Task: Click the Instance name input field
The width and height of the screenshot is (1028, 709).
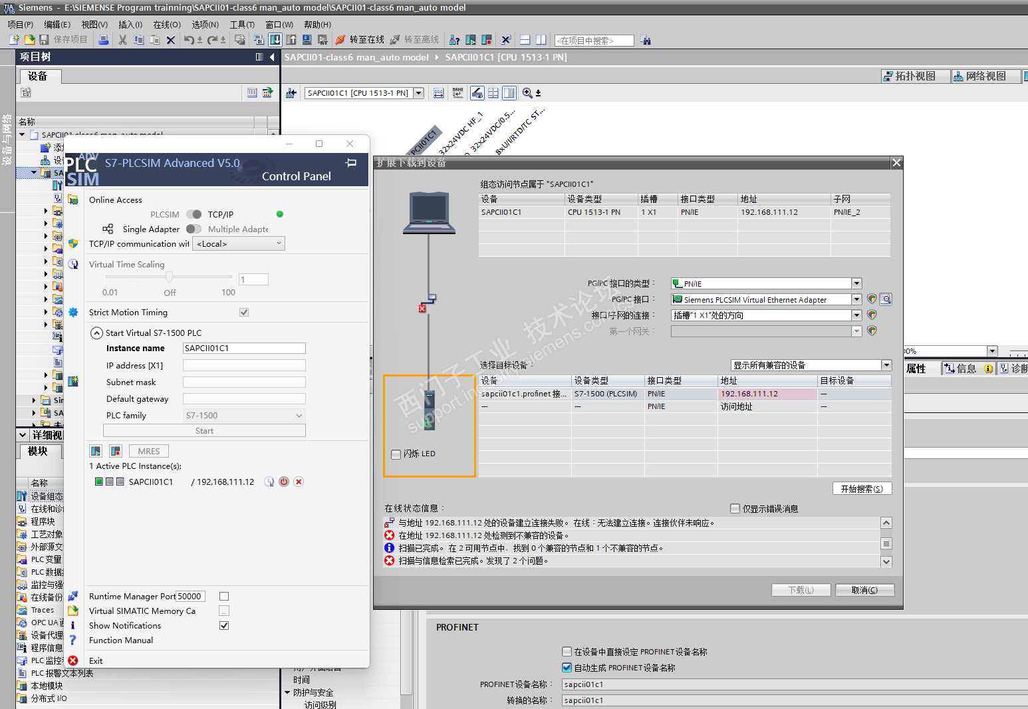Action: [244, 349]
